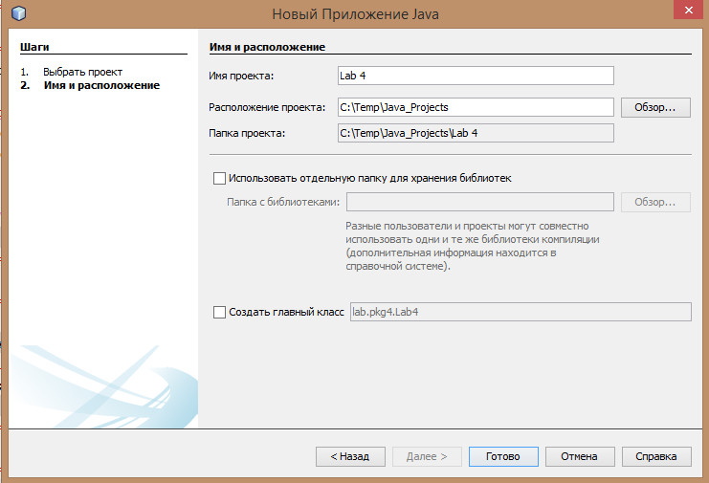Click the 'Расположение проекта:' label
709x483 pixels.
[267, 107]
